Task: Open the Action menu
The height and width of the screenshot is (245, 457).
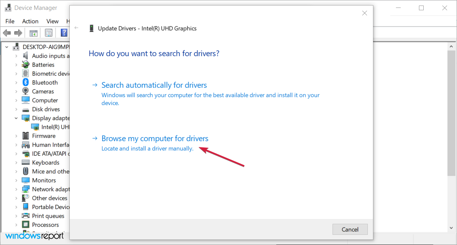Action: [30, 21]
